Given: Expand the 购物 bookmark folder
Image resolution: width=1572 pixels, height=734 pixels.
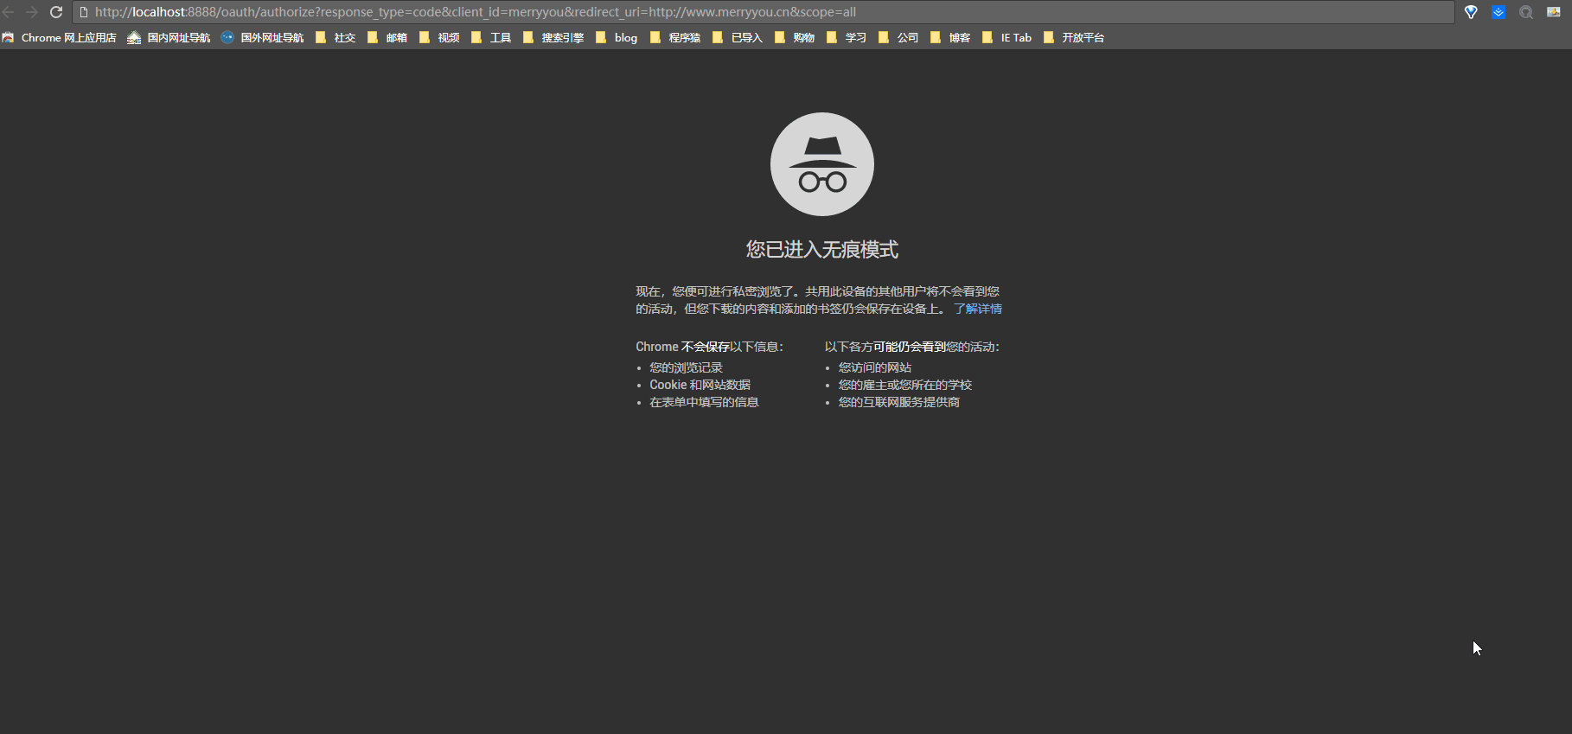Looking at the screenshot, I should coord(795,37).
